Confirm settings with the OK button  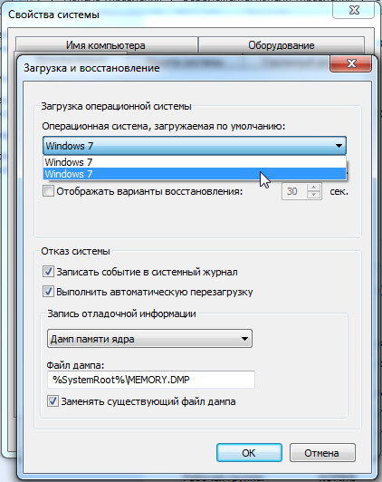click(249, 453)
